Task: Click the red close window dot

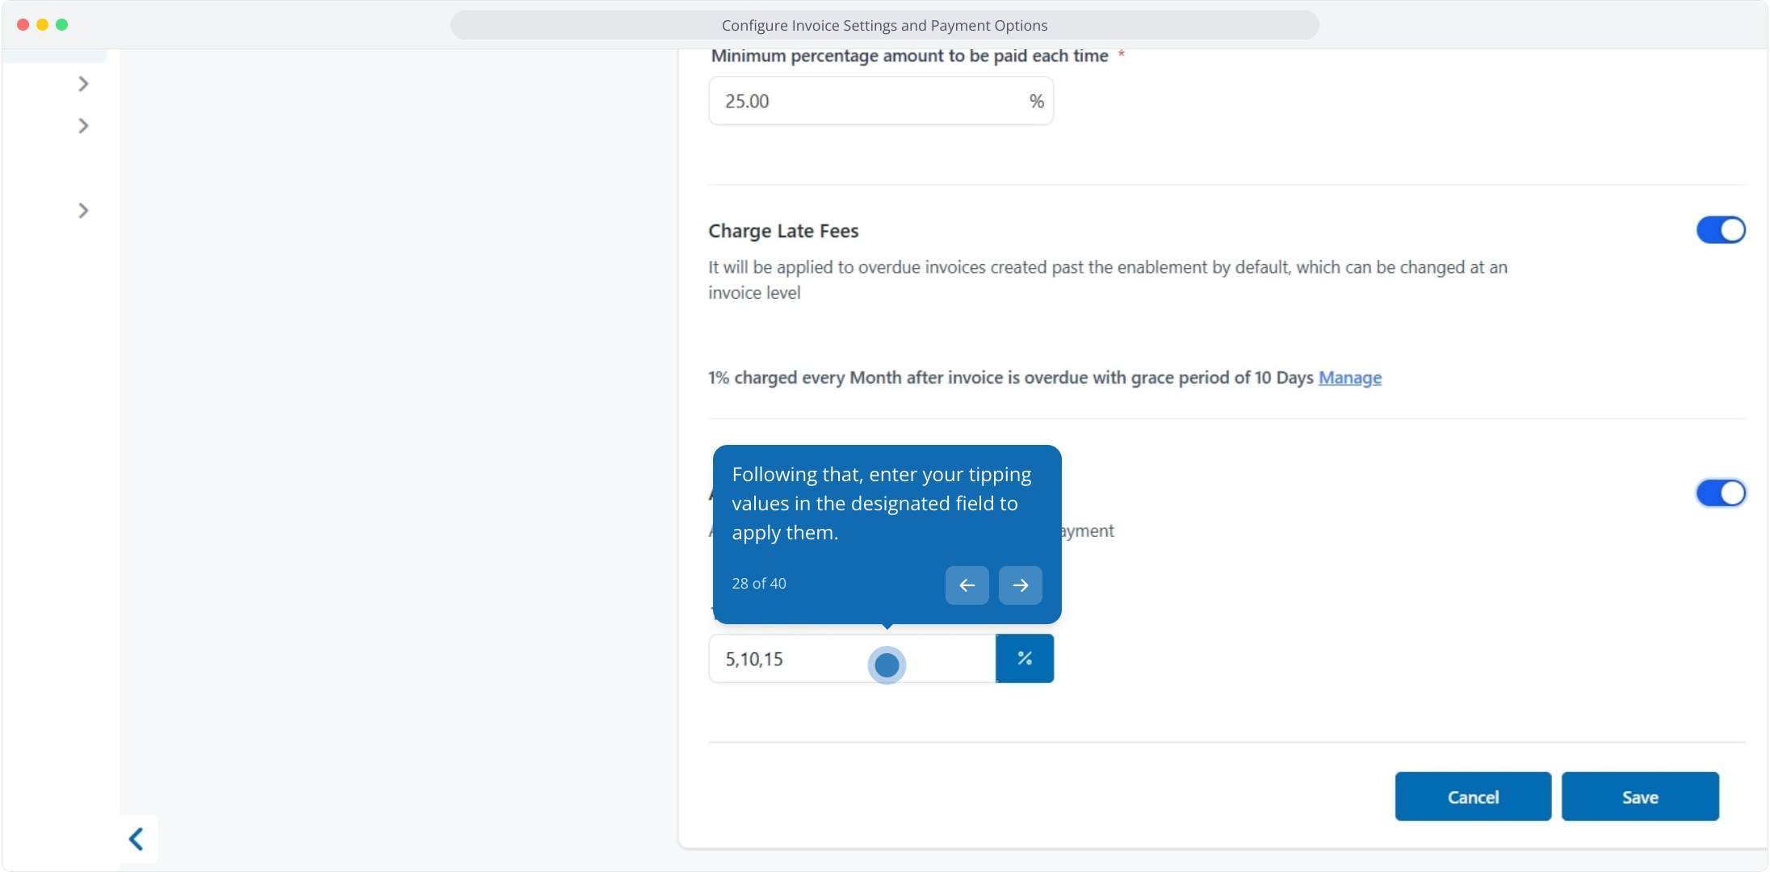Action: (23, 25)
